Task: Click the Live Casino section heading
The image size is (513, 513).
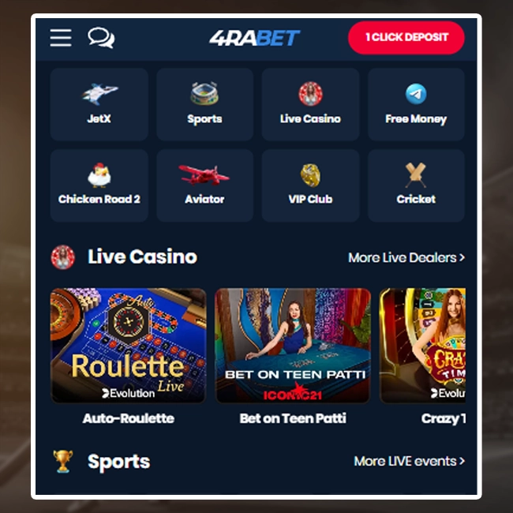Action: point(142,256)
